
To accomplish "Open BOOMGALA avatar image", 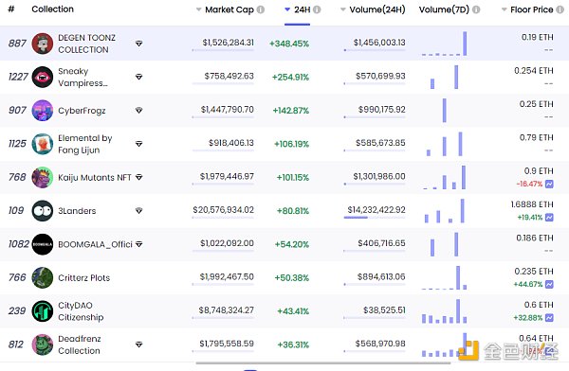I will (43, 244).
